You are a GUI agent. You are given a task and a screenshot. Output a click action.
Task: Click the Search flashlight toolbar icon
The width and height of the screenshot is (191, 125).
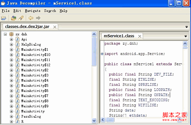click(x=21, y=18)
